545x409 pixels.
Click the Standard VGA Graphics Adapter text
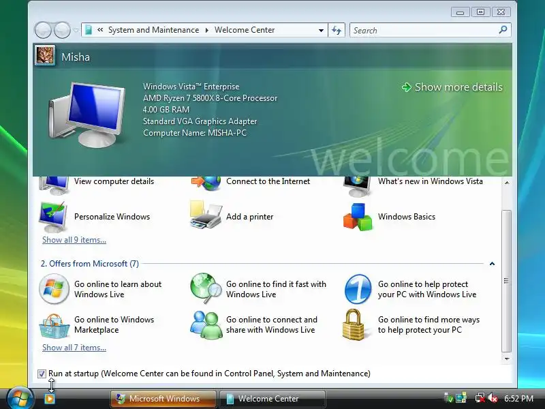tap(200, 121)
